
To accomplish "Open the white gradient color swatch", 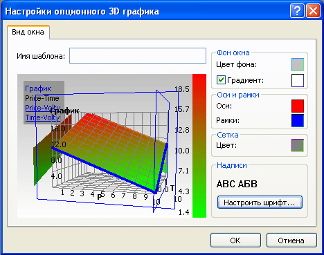I will pyautogui.click(x=298, y=80).
